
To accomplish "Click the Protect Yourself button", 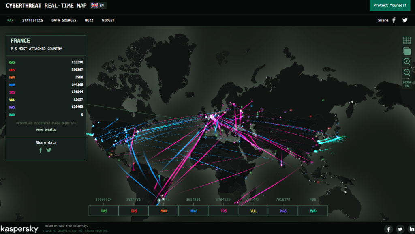I will (390, 5).
